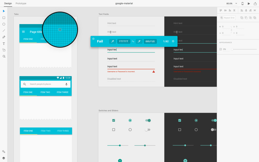259x162 pixels.
Task: Open the 80.5% zoom level dropdown
Action: click(x=232, y=4)
